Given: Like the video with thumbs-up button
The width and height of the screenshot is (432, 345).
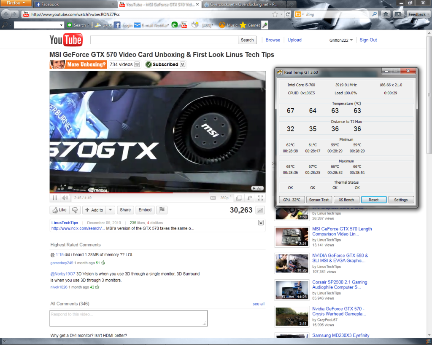Looking at the screenshot, I should pyautogui.click(x=59, y=210).
